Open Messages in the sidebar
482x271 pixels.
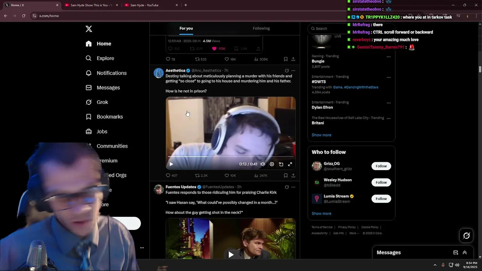(102, 88)
